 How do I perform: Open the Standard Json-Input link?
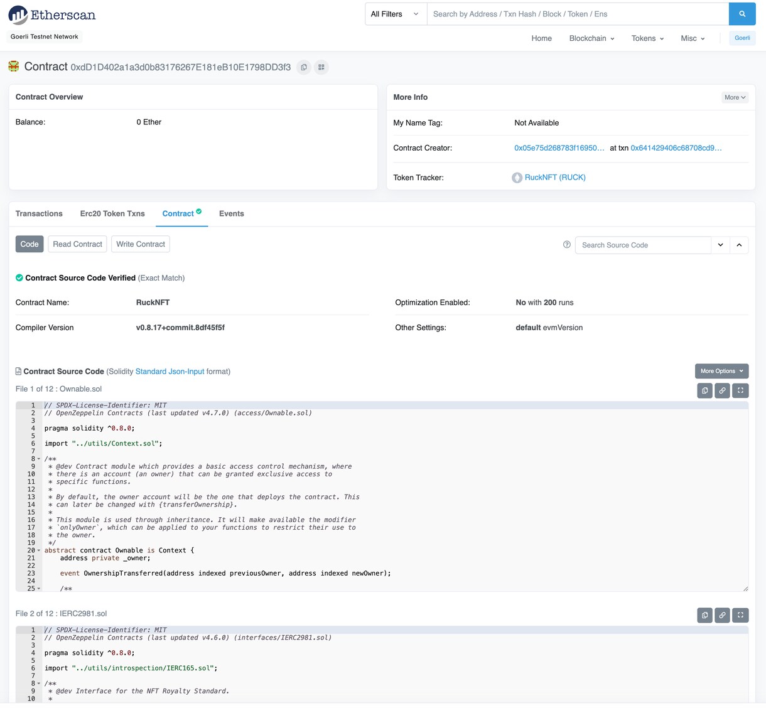pos(170,372)
